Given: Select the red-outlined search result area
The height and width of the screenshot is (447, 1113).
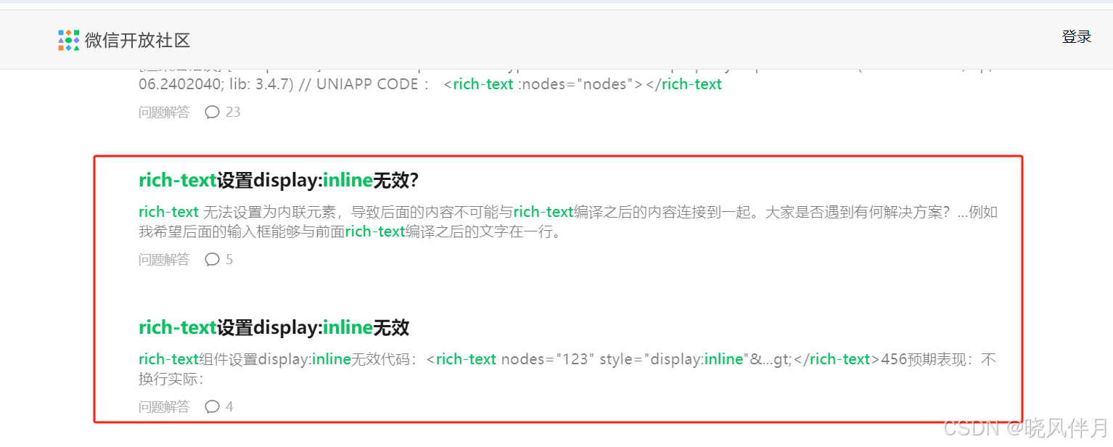Looking at the screenshot, I should (557, 288).
